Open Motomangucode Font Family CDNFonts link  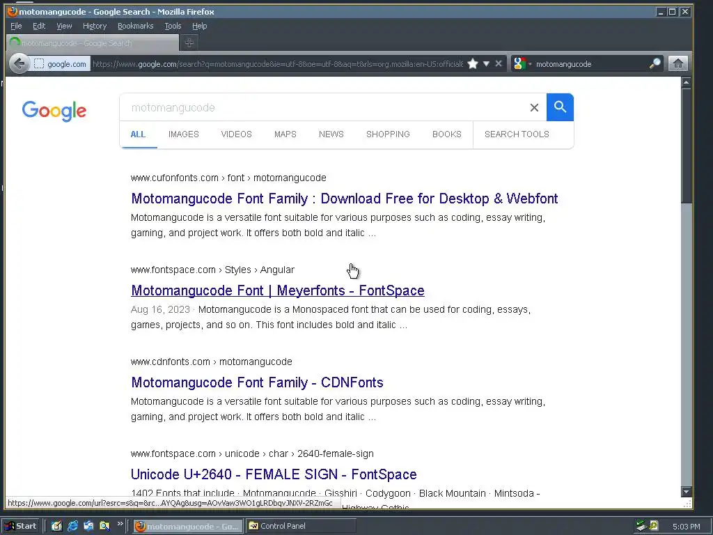pyautogui.click(x=257, y=382)
